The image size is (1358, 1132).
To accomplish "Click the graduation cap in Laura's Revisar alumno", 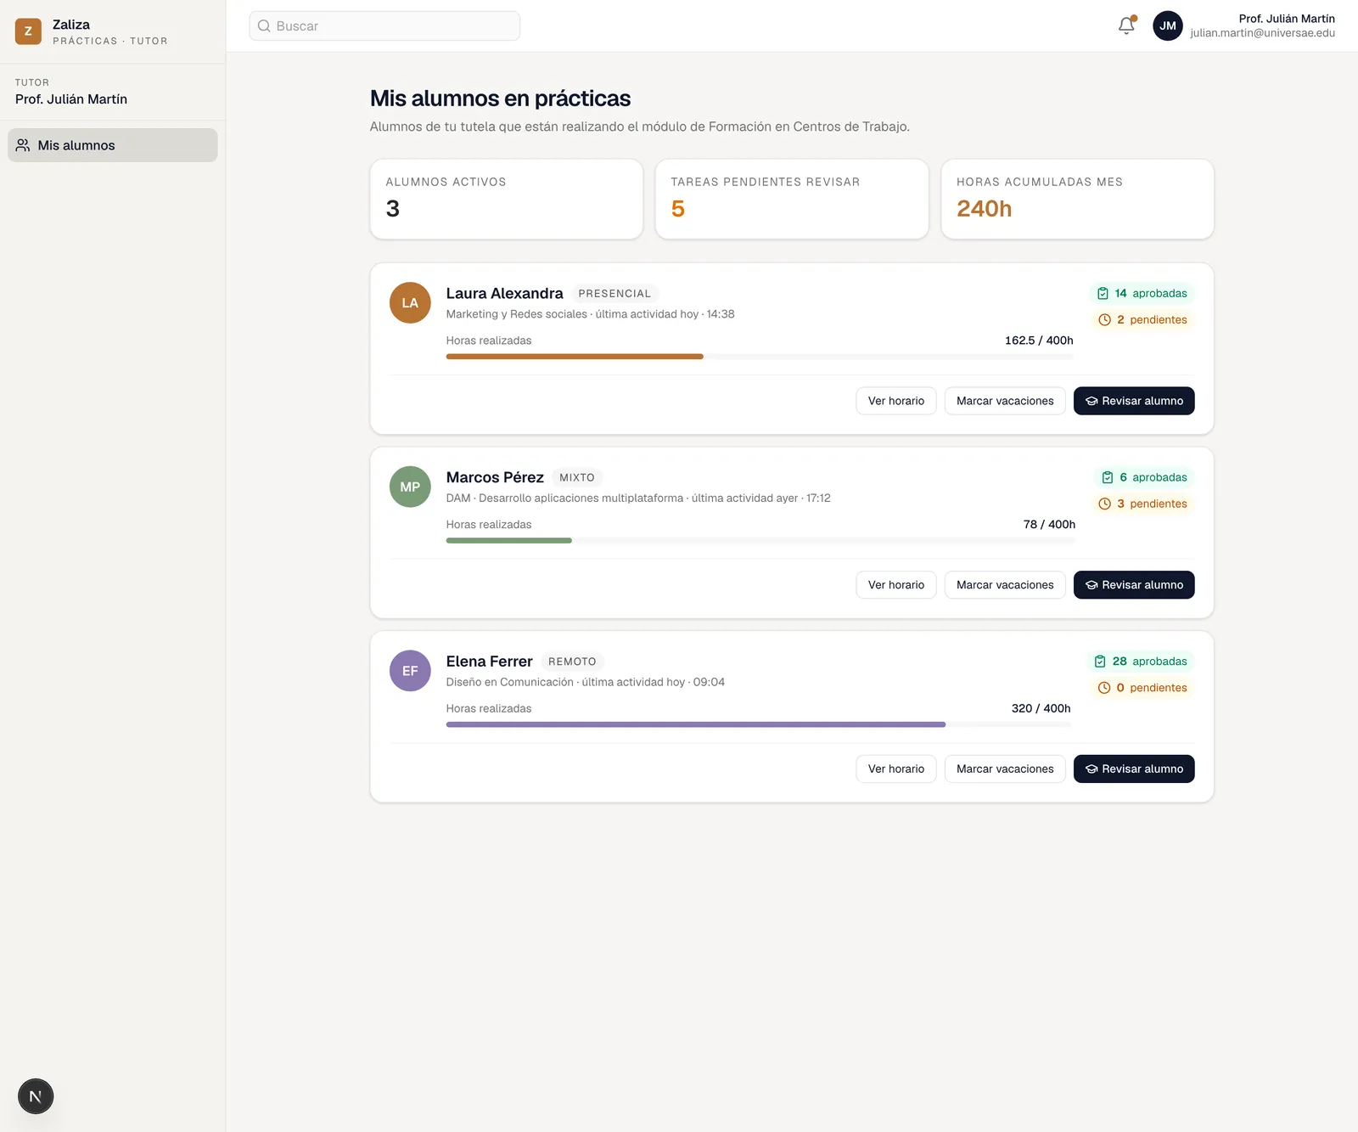I will pos(1091,401).
